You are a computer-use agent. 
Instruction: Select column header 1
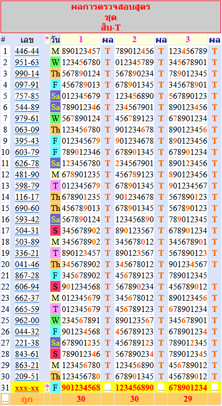[81, 40]
